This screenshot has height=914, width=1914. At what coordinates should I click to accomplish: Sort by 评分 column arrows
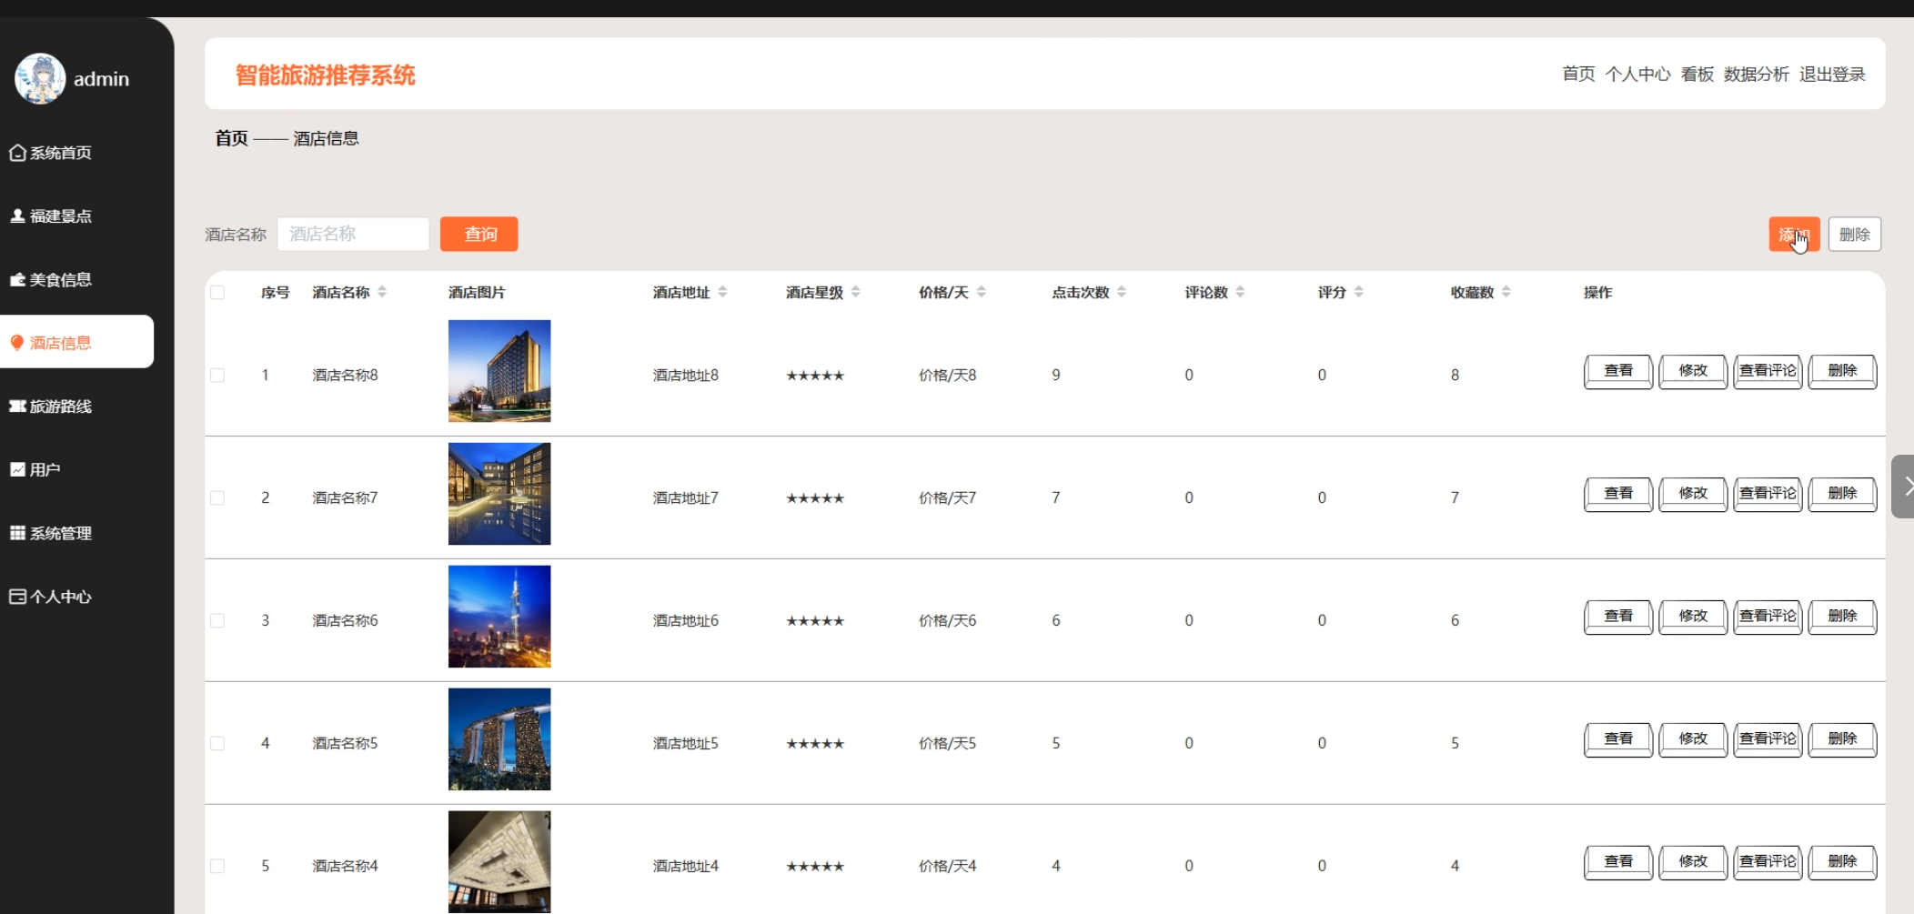point(1358,292)
